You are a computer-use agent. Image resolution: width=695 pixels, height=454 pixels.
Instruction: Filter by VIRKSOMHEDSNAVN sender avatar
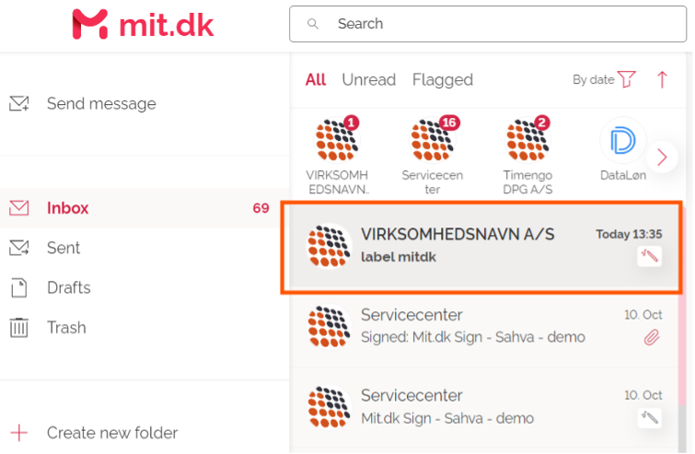[337, 143]
